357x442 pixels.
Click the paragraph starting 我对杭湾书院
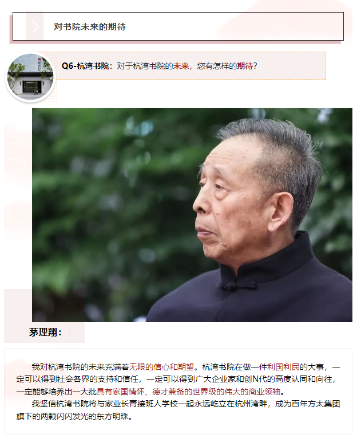pyautogui.click(x=178, y=379)
